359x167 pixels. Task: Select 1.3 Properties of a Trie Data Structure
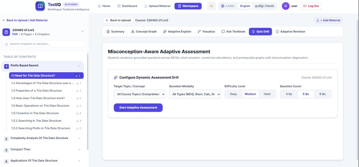click(46, 90)
